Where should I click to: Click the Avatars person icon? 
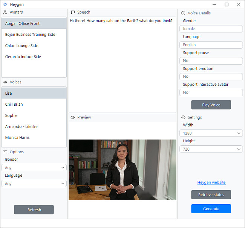click(5, 12)
